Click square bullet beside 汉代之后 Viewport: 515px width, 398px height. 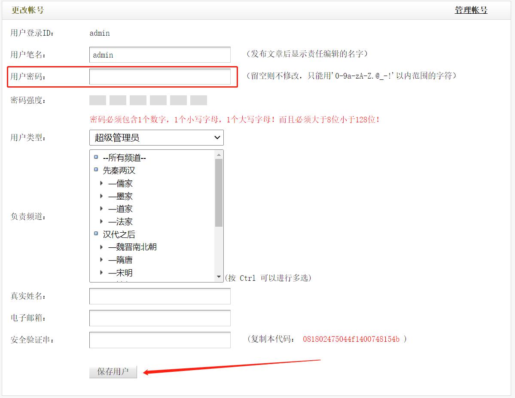pos(96,234)
